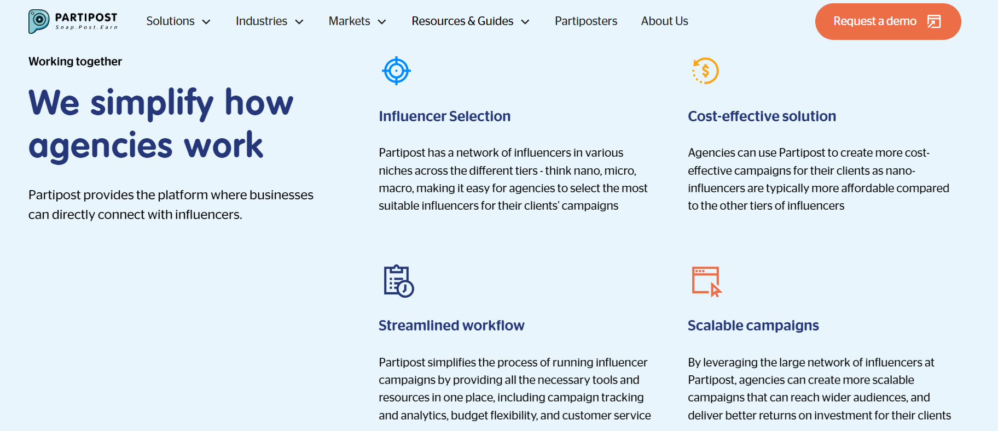Select the Influencer Selection target icon

(x=396, y=70)
